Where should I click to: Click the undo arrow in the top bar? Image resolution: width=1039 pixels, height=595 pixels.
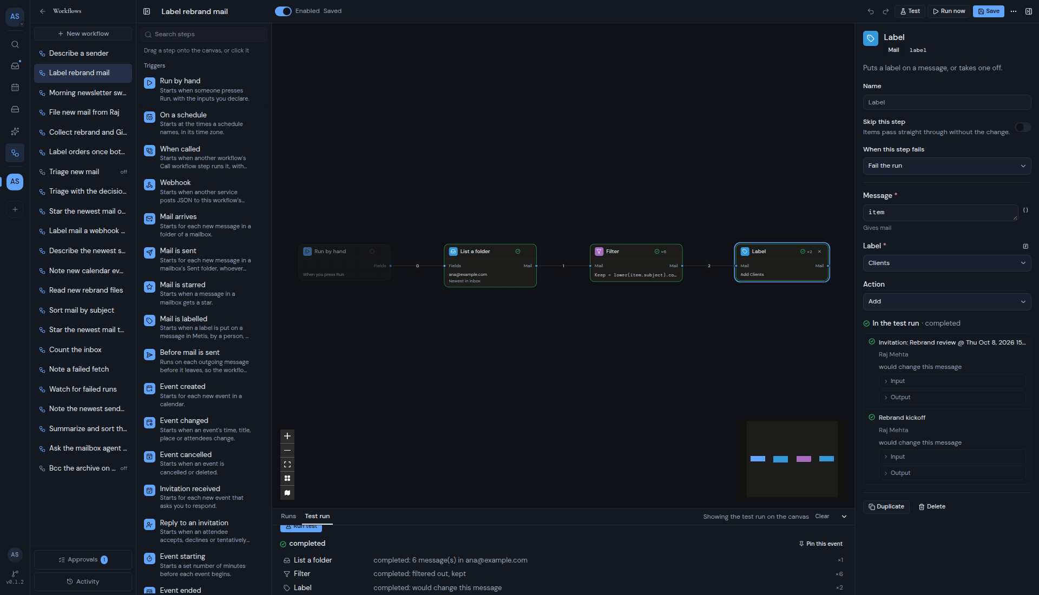[x=871, y=11]
